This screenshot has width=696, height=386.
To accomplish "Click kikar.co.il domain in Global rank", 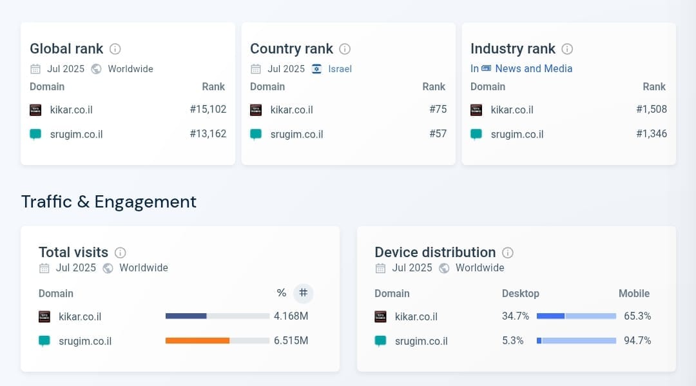I will 72,110.
